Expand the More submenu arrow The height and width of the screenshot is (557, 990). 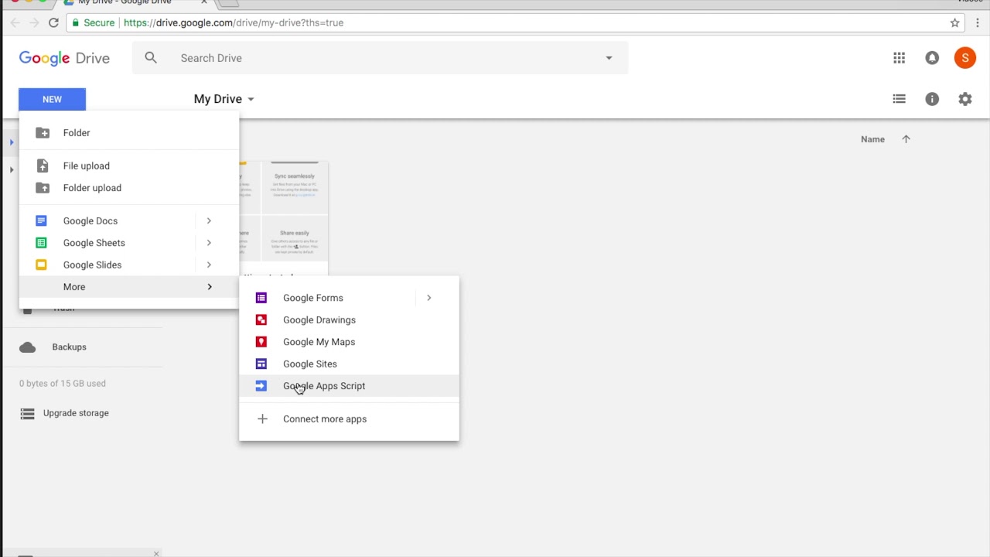(x=209, y=287)
